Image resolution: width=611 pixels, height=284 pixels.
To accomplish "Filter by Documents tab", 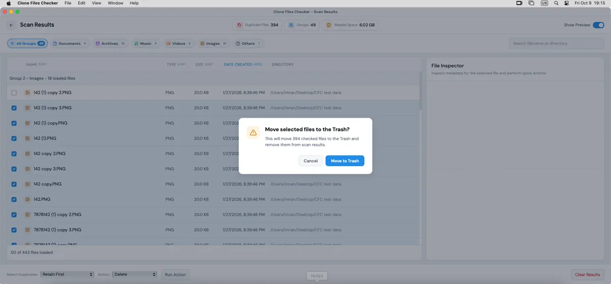I will [70, 44].
